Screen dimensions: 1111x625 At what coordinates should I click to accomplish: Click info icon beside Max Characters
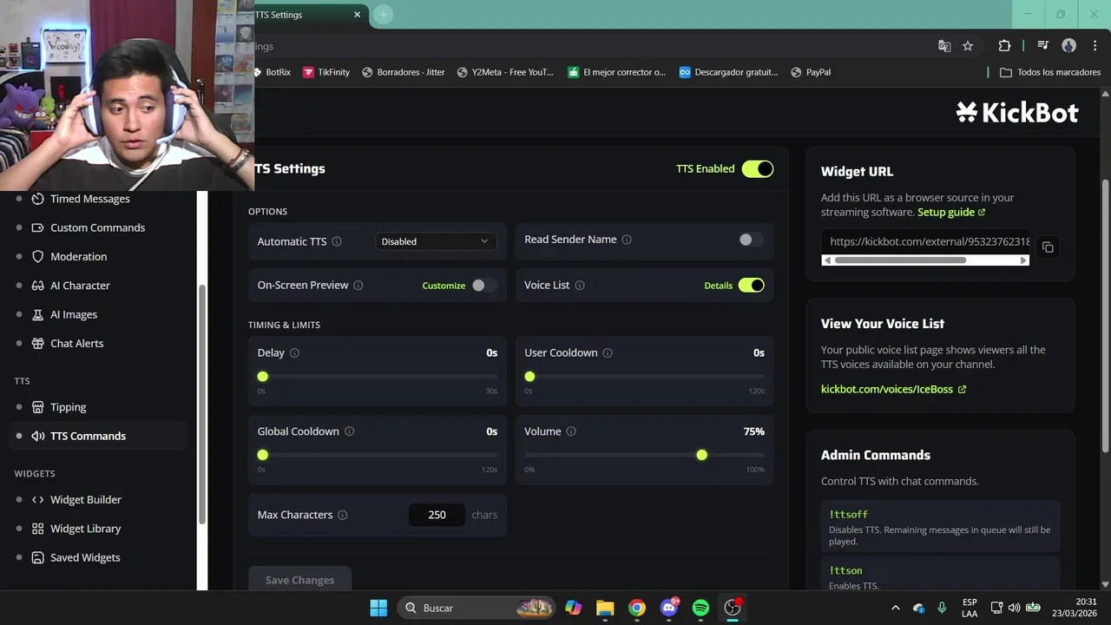click(x=342, y=515)
